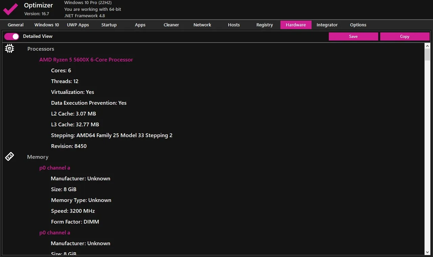The width and height of the screenshot is (433, 257).
Task: Open the Integrator tab
Action: 327,25
